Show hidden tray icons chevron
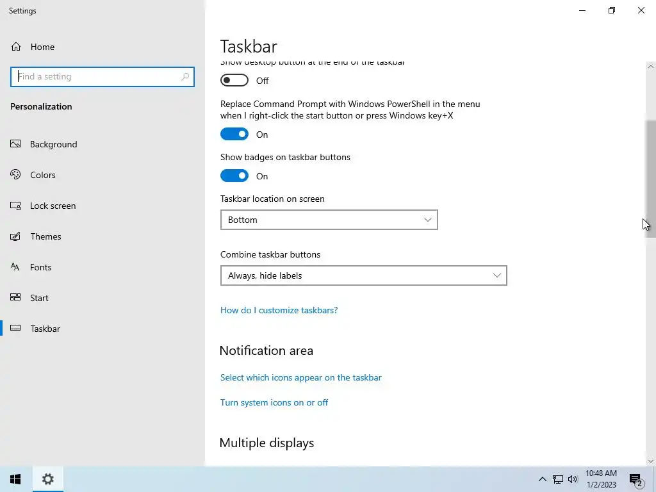Image resolution: width=656 pixels, height=492 pixels. pos(542,479)
